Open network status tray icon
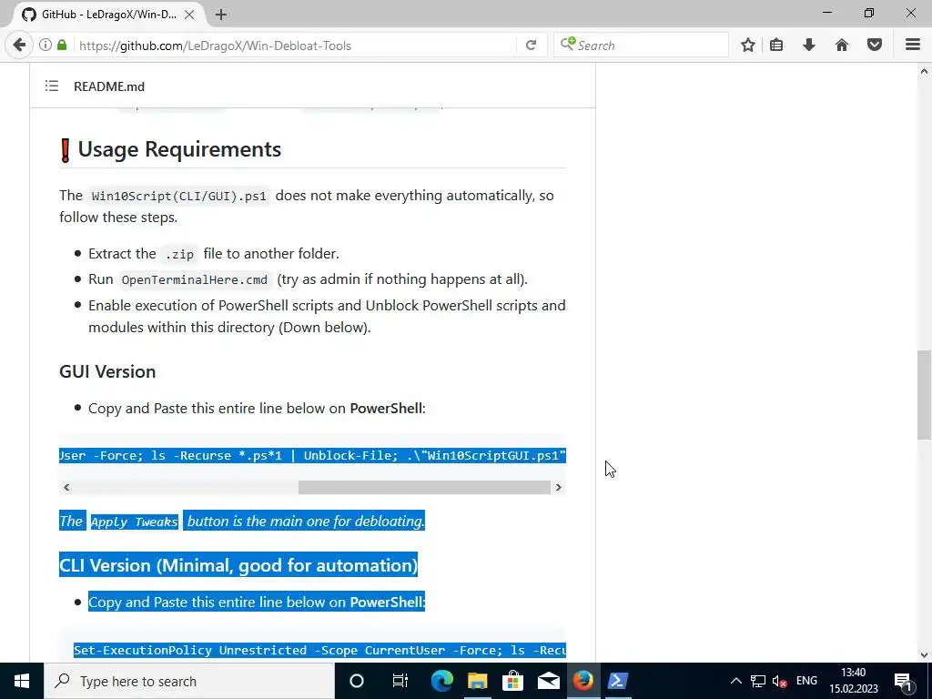Screen dimensions: 932x699 (758, 681)
